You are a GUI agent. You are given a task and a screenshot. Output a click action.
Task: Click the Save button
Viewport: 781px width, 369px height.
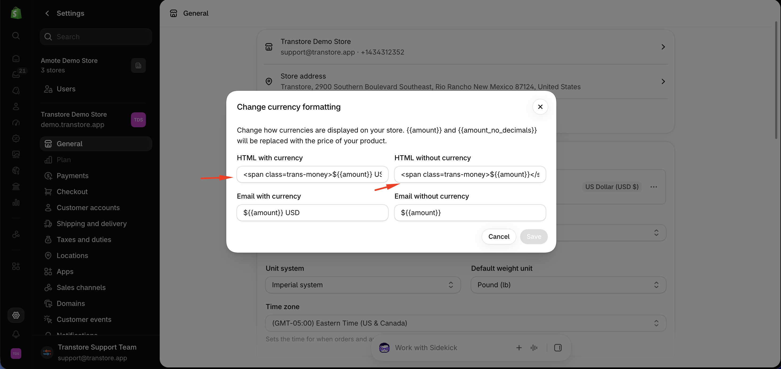pos(534,236)
